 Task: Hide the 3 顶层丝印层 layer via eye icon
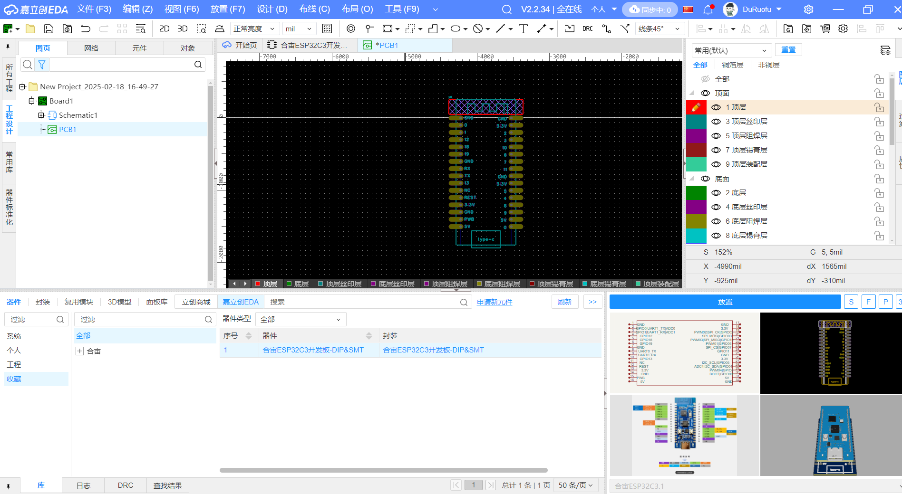716,122
